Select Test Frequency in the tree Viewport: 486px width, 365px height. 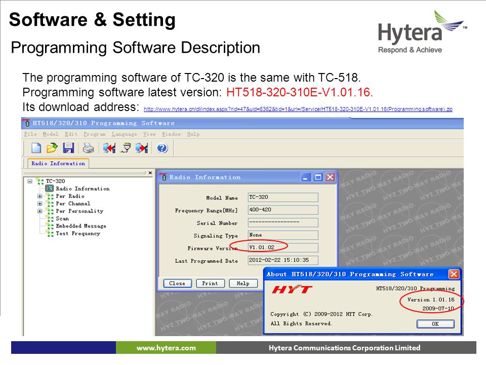(78, 233)
